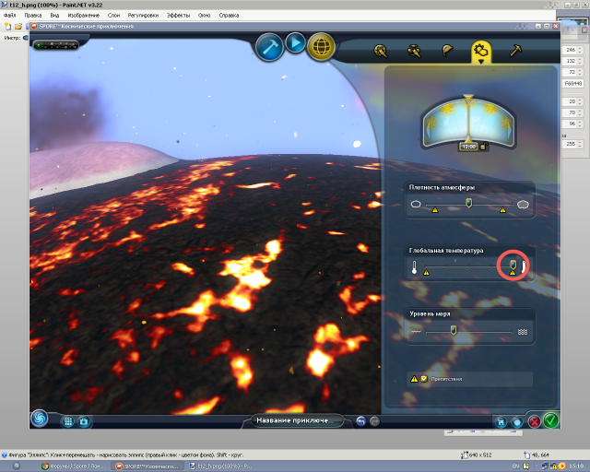The width and height of the screenshot is (590, 472).
Task: Click the time-of-day lock icon
Action: coord(483,147)
